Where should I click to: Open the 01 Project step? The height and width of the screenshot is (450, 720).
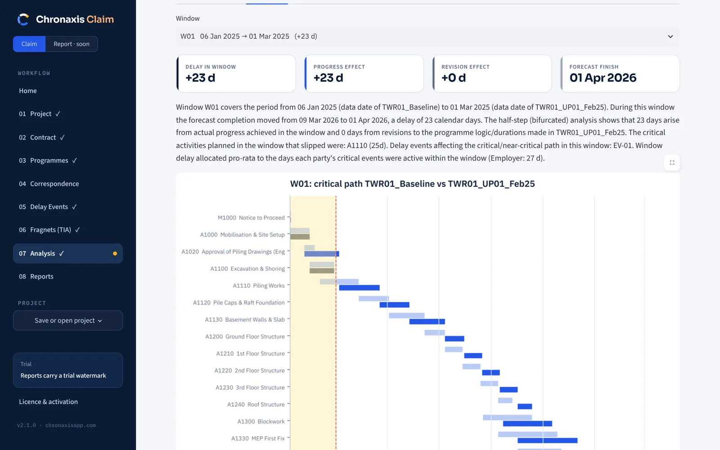point(68,114)
